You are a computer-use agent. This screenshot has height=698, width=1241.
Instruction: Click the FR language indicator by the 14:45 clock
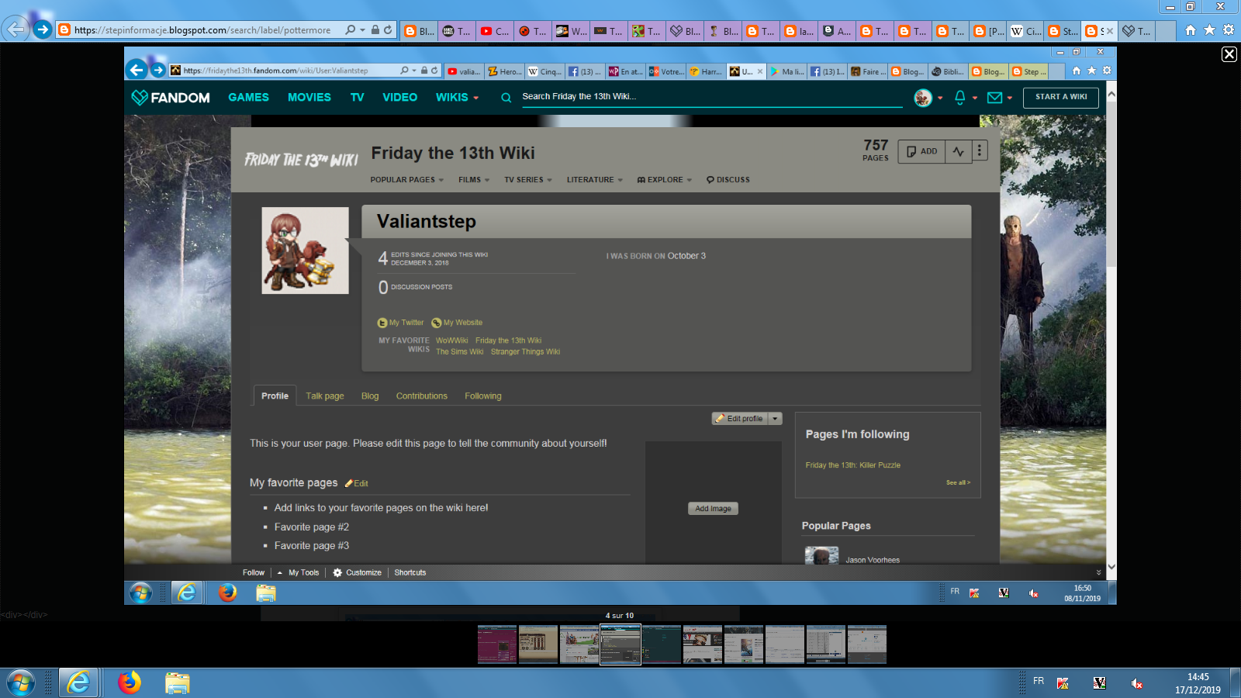click(1039, 681)
